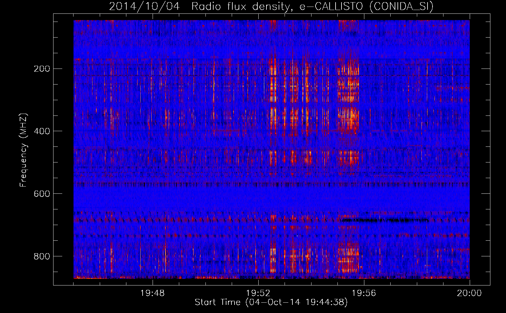Image resolution: width=506 pixels, height=313 pixels.
Task: Click the 20:00 time tick label
Action: tap(469, 293)
